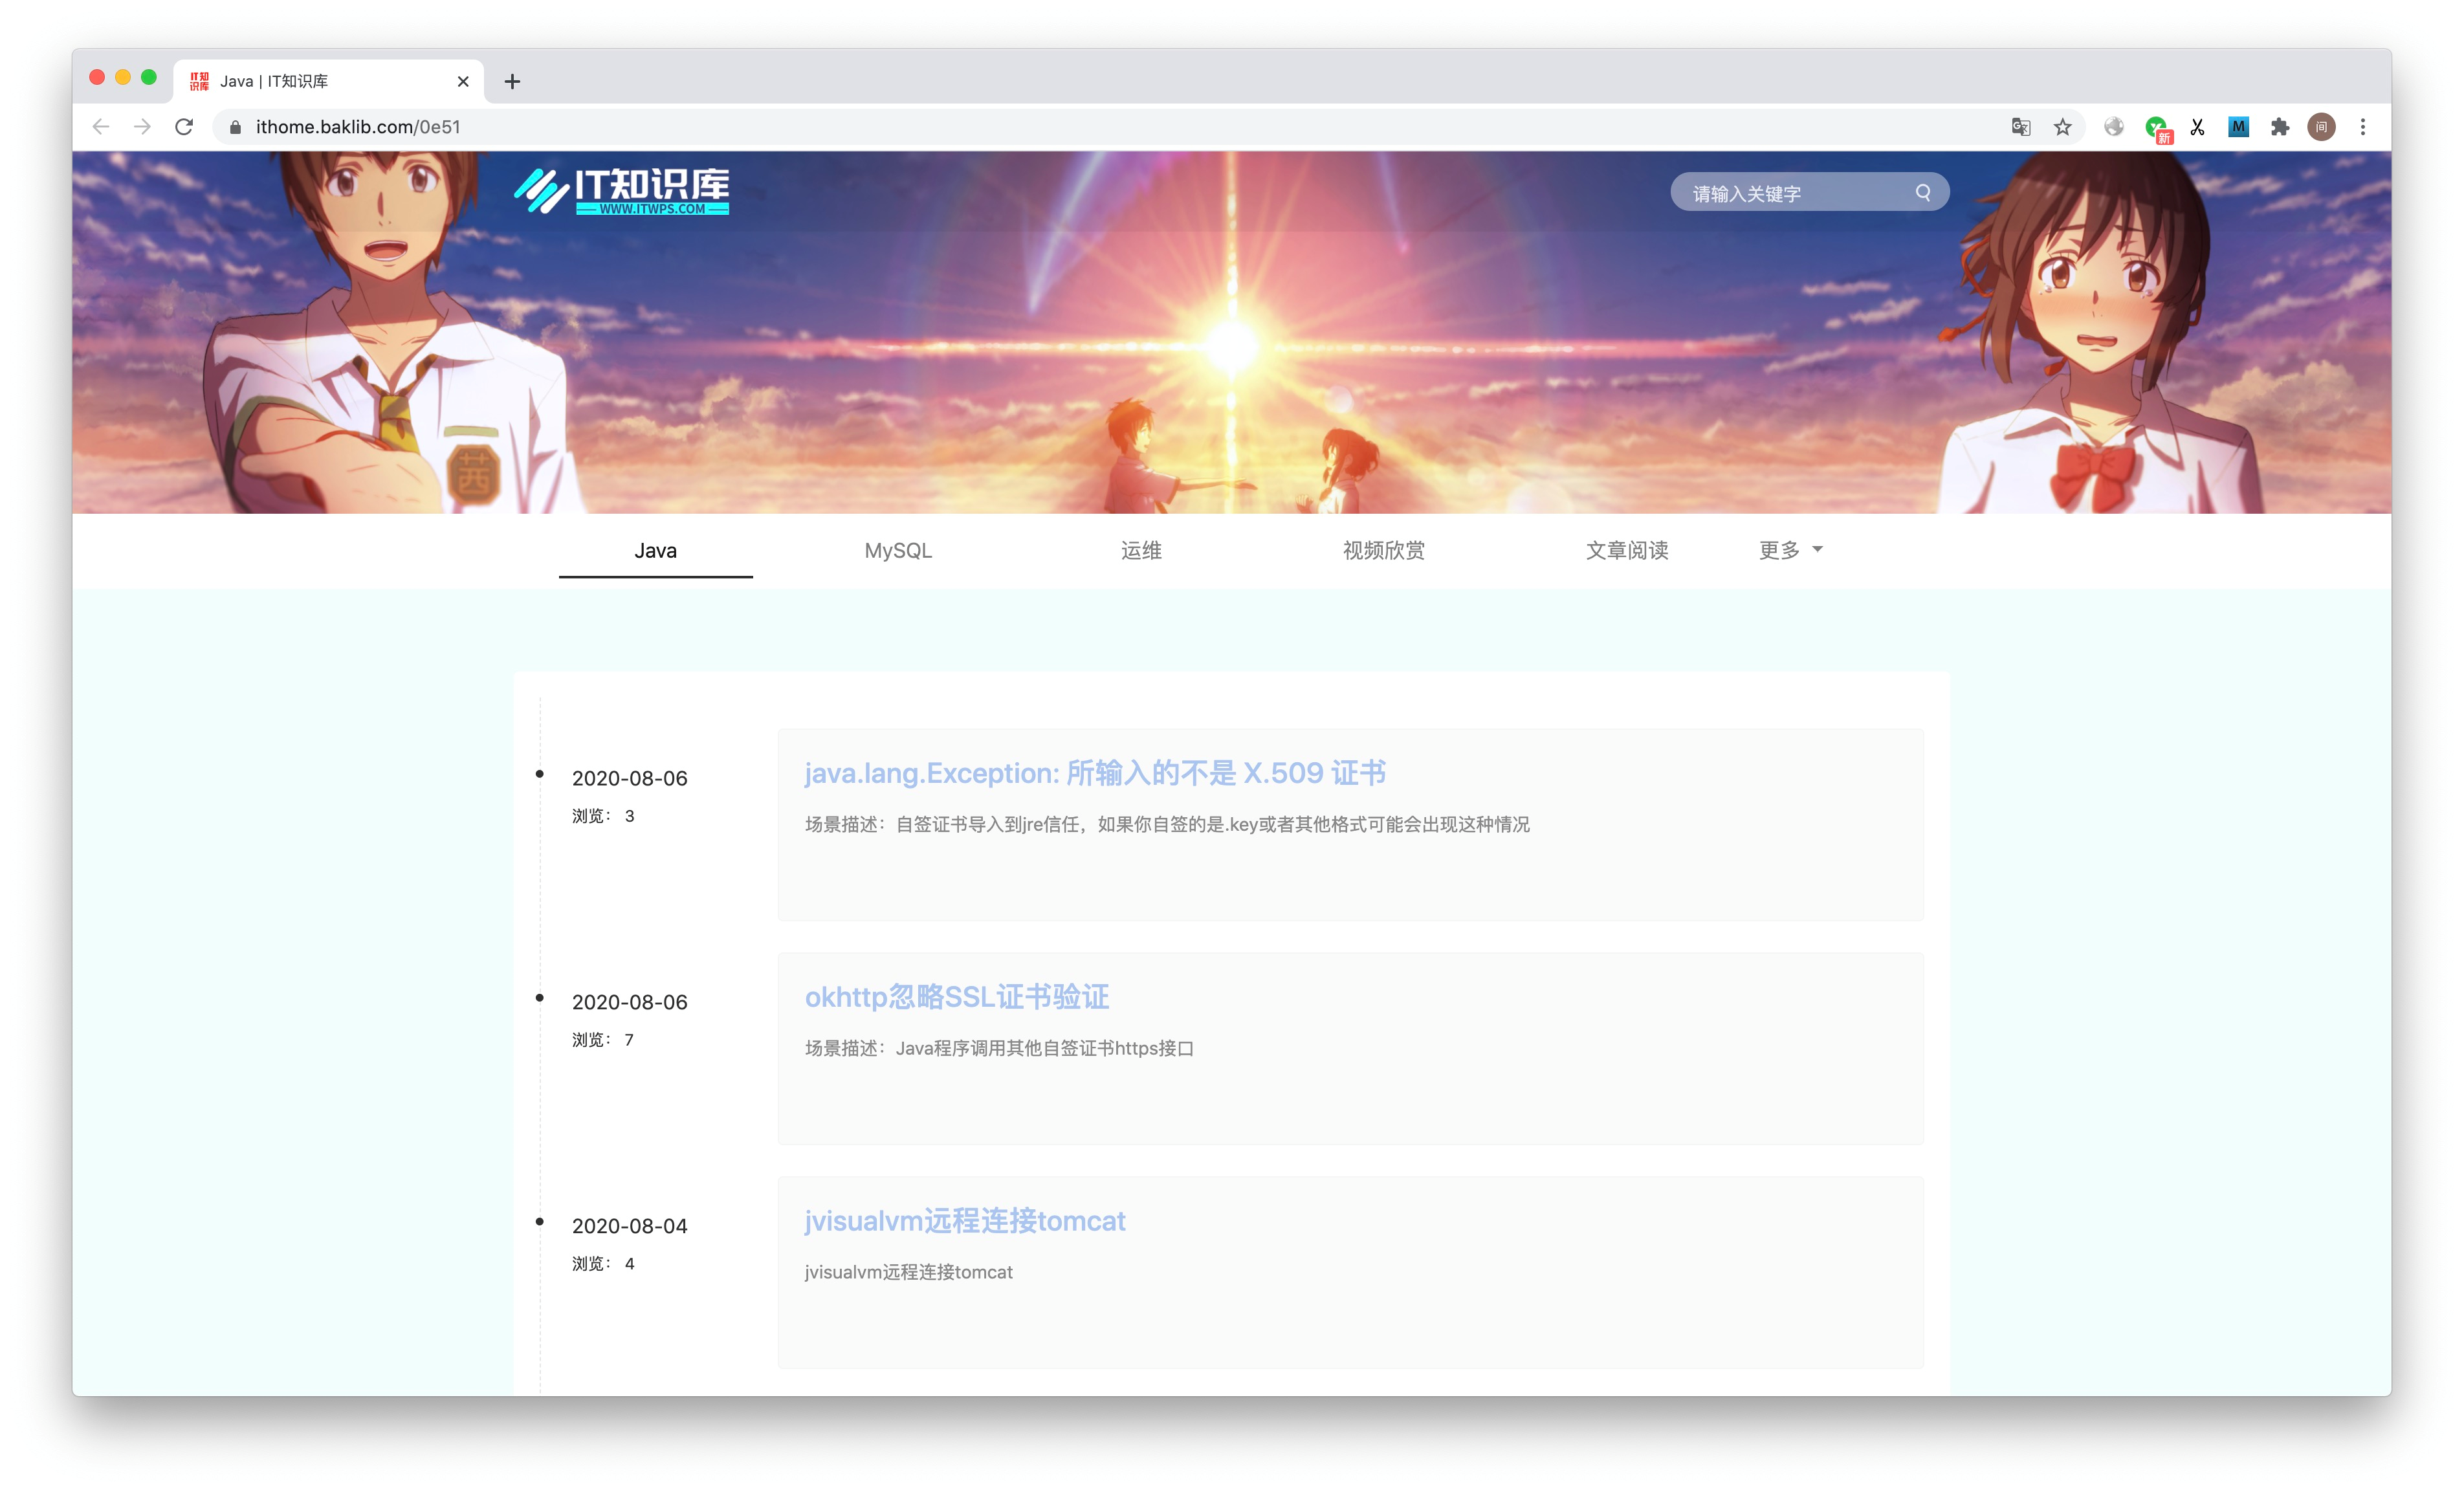Bookmark this page with star icon
The image size is (2464, 1492).
(2062, 127)
